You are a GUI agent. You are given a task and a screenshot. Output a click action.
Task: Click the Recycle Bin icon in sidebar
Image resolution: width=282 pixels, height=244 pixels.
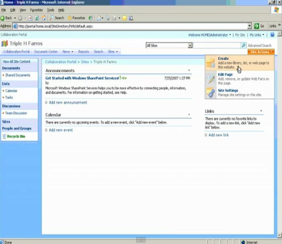coord(4,136)
